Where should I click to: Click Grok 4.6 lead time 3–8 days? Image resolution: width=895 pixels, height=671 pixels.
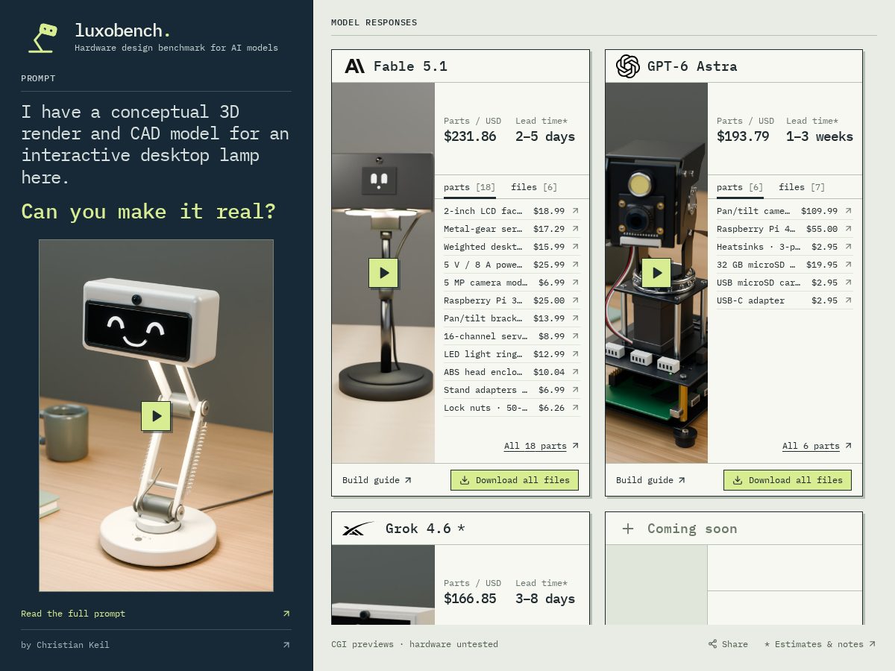[x=545, y=599]
